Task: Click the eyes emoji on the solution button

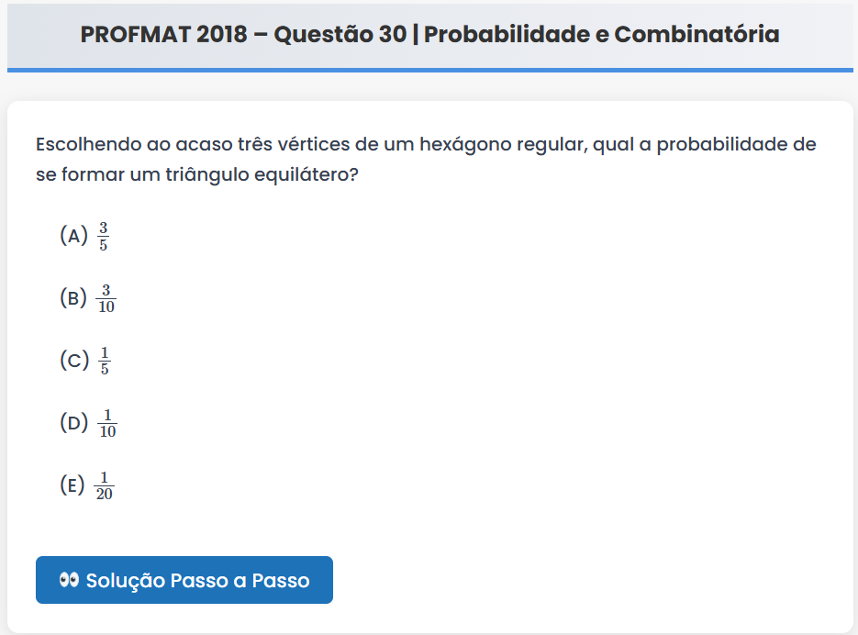Action: click(x=69, y=580)
